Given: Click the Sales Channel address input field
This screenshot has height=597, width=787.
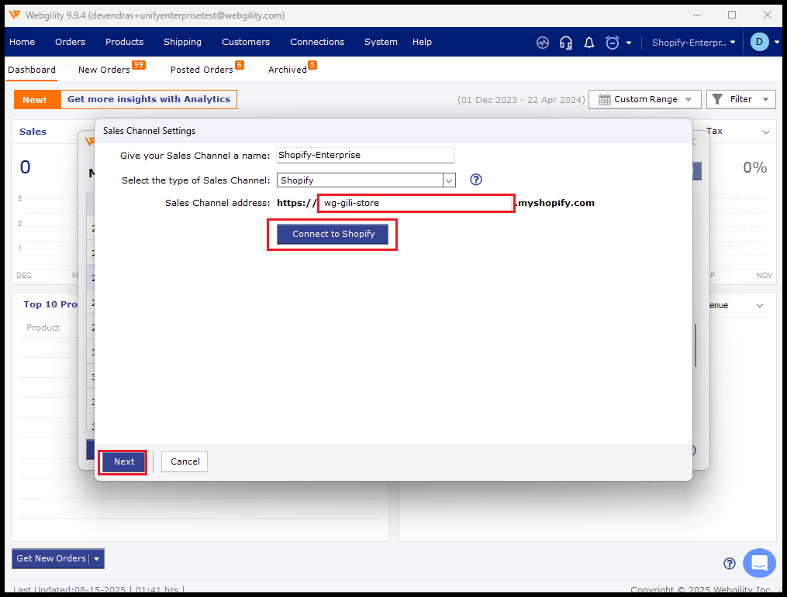Looking at the screenshot, I should (416, 203).
